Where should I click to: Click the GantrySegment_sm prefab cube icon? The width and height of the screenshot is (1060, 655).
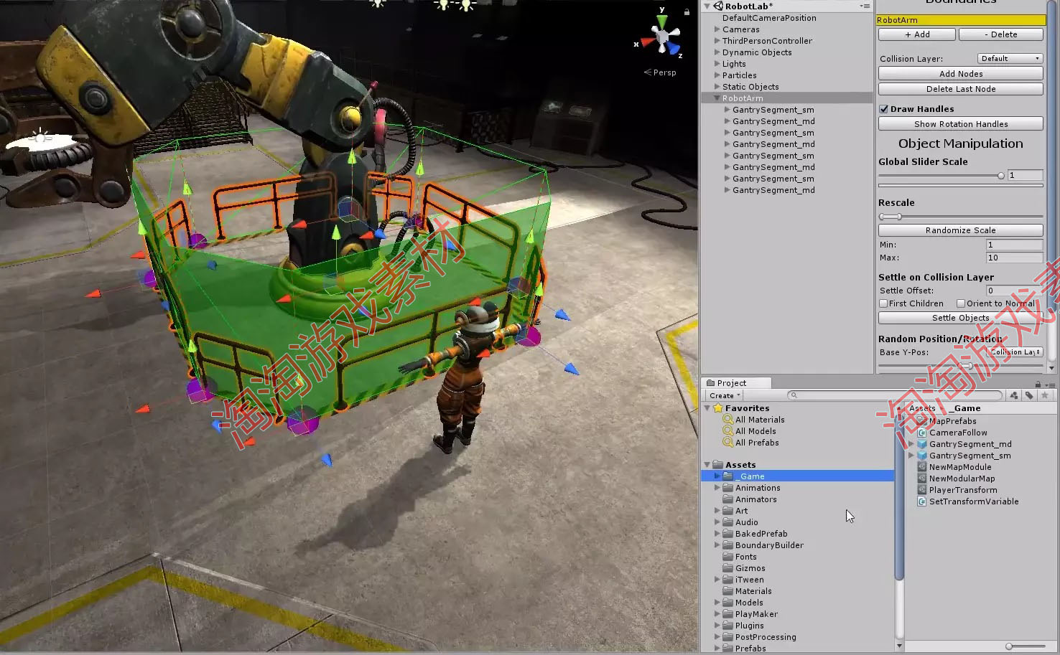pyautogui.click(x=922, y=456)
